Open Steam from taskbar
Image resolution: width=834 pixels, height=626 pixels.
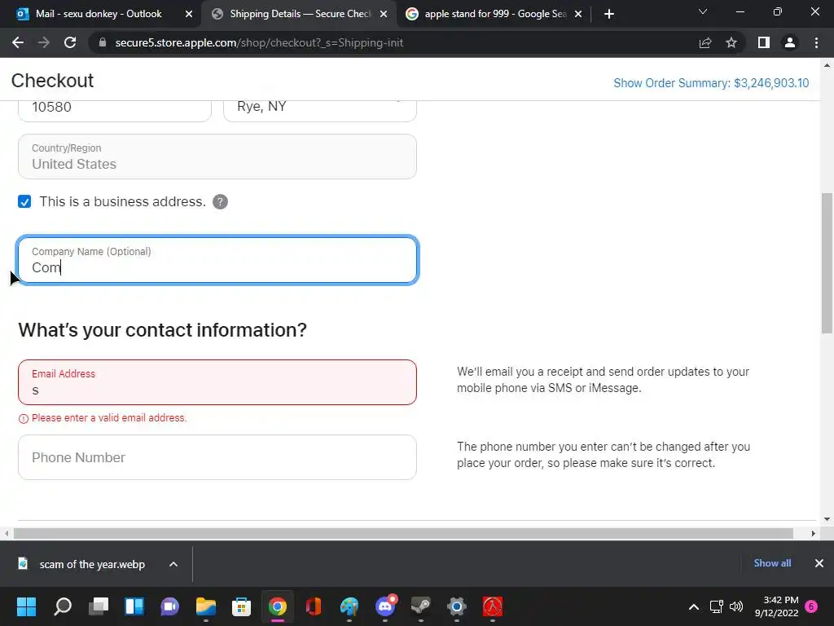[x=421, y=606]
